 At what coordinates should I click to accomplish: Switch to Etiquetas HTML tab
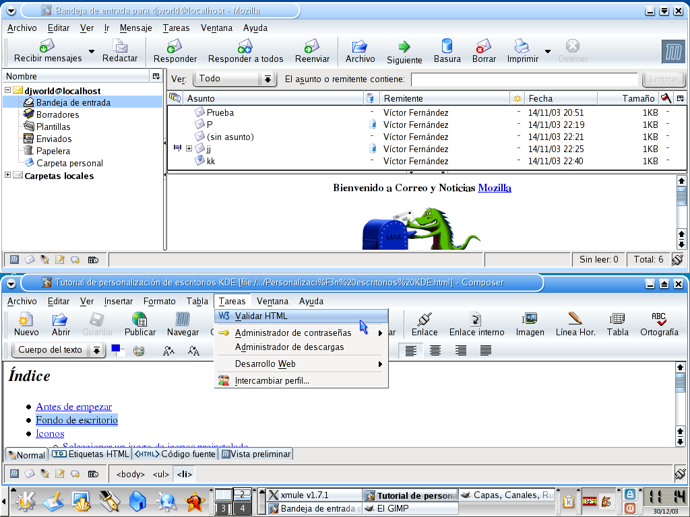click(91, 454)
